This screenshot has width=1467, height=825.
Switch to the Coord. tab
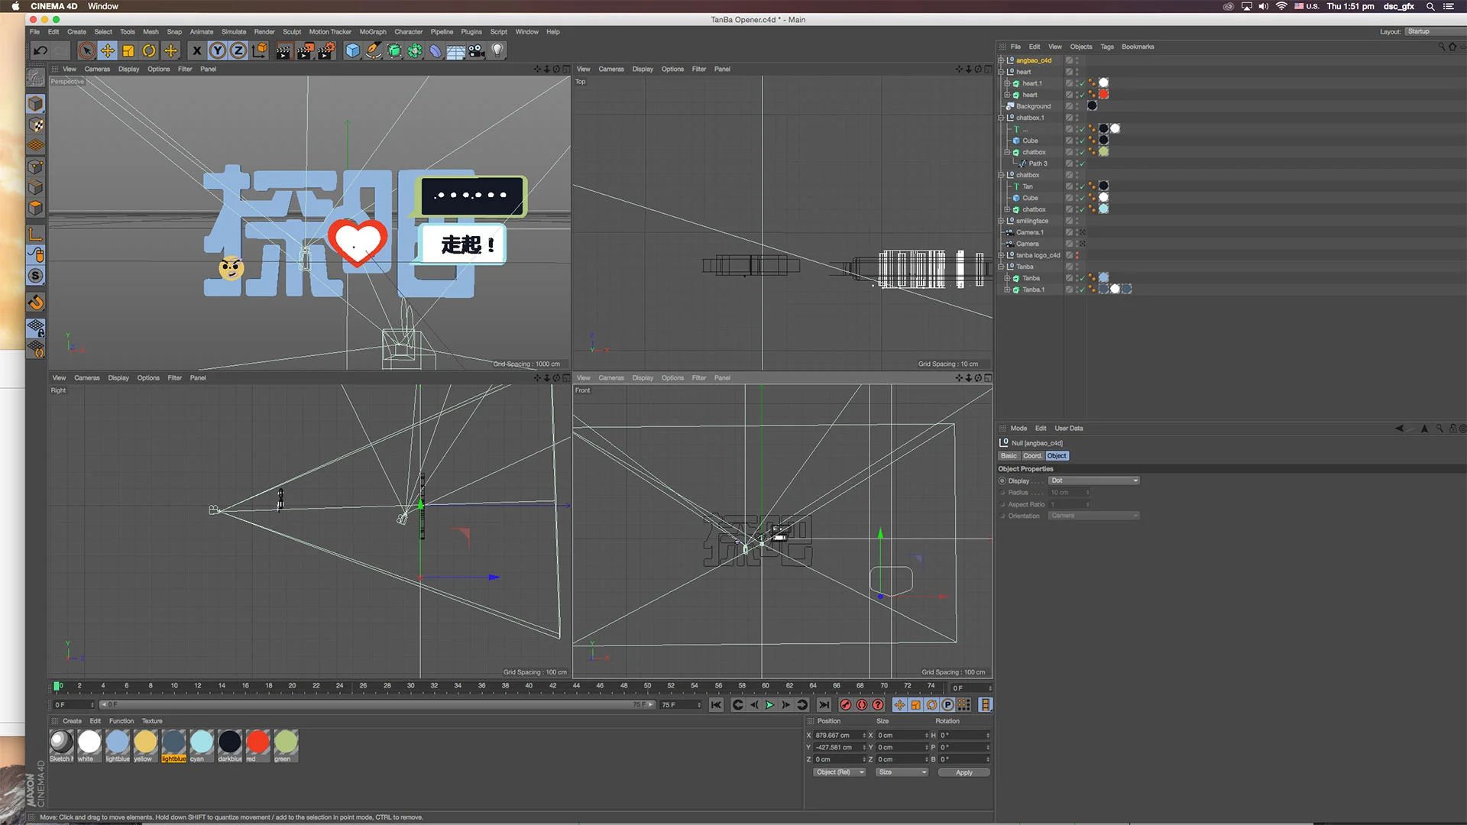[1032, 456]
